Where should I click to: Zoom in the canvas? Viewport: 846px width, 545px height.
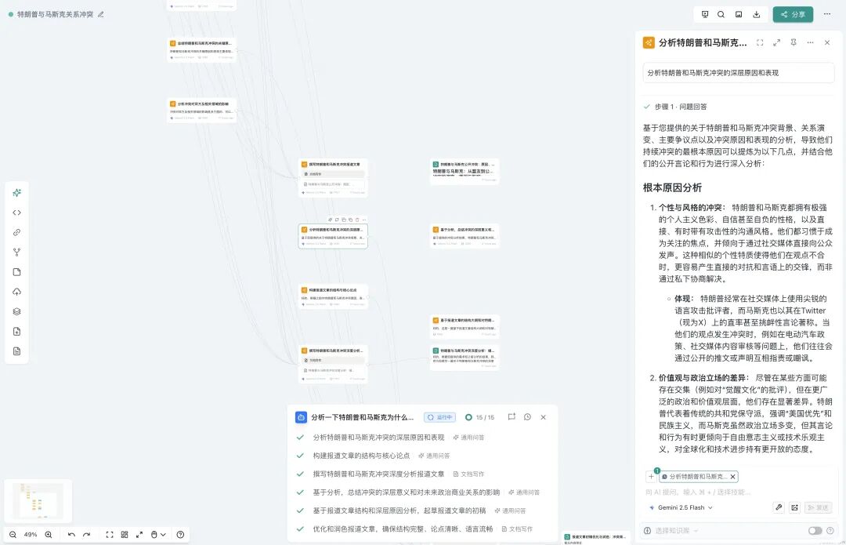pos(49,535)
